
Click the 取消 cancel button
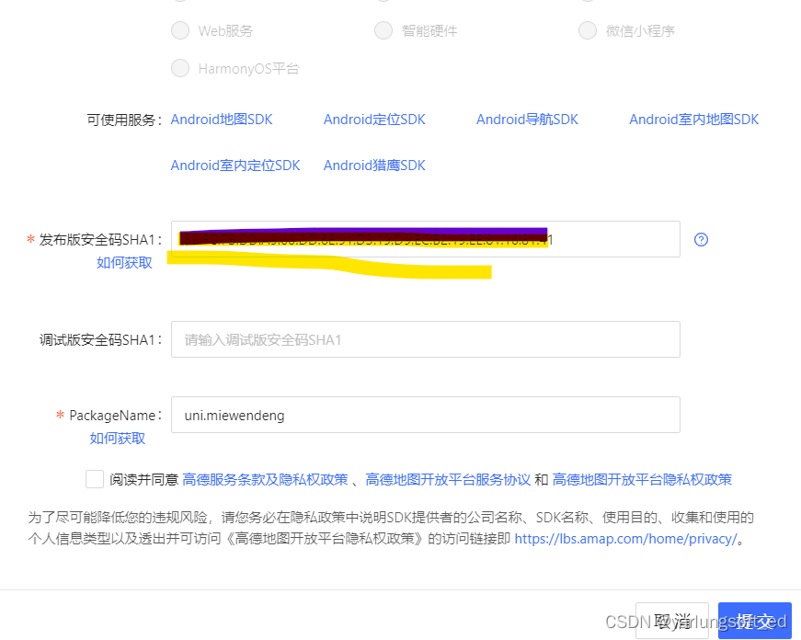coord(672,621)
